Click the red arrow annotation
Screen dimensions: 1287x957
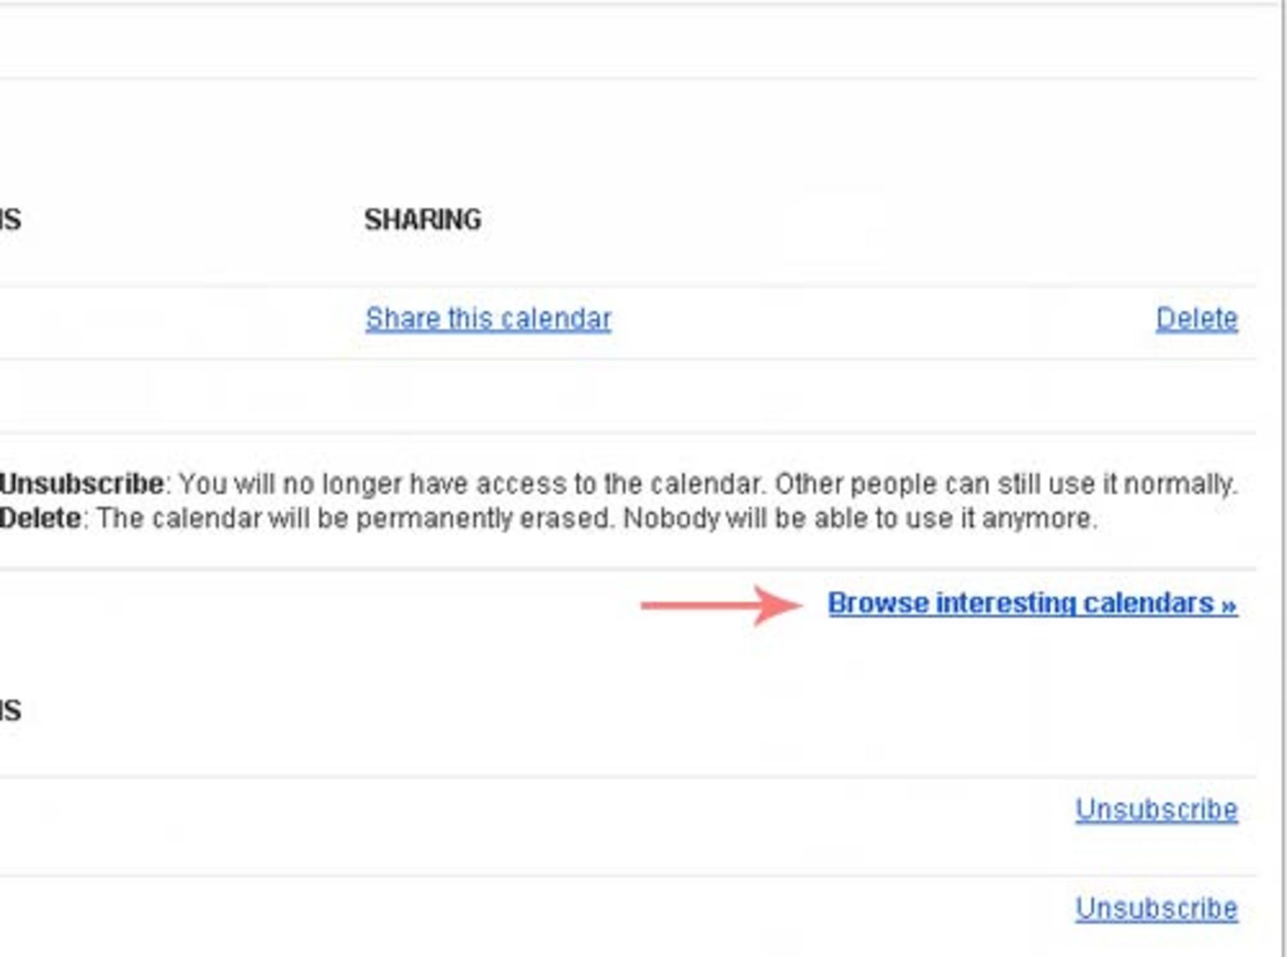[x=721, y=605]
